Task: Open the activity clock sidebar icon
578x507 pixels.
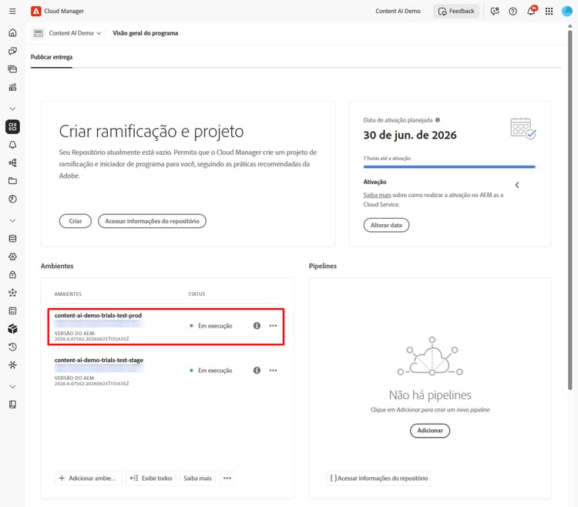Action: pyautogui.click(x=12, y=199)
